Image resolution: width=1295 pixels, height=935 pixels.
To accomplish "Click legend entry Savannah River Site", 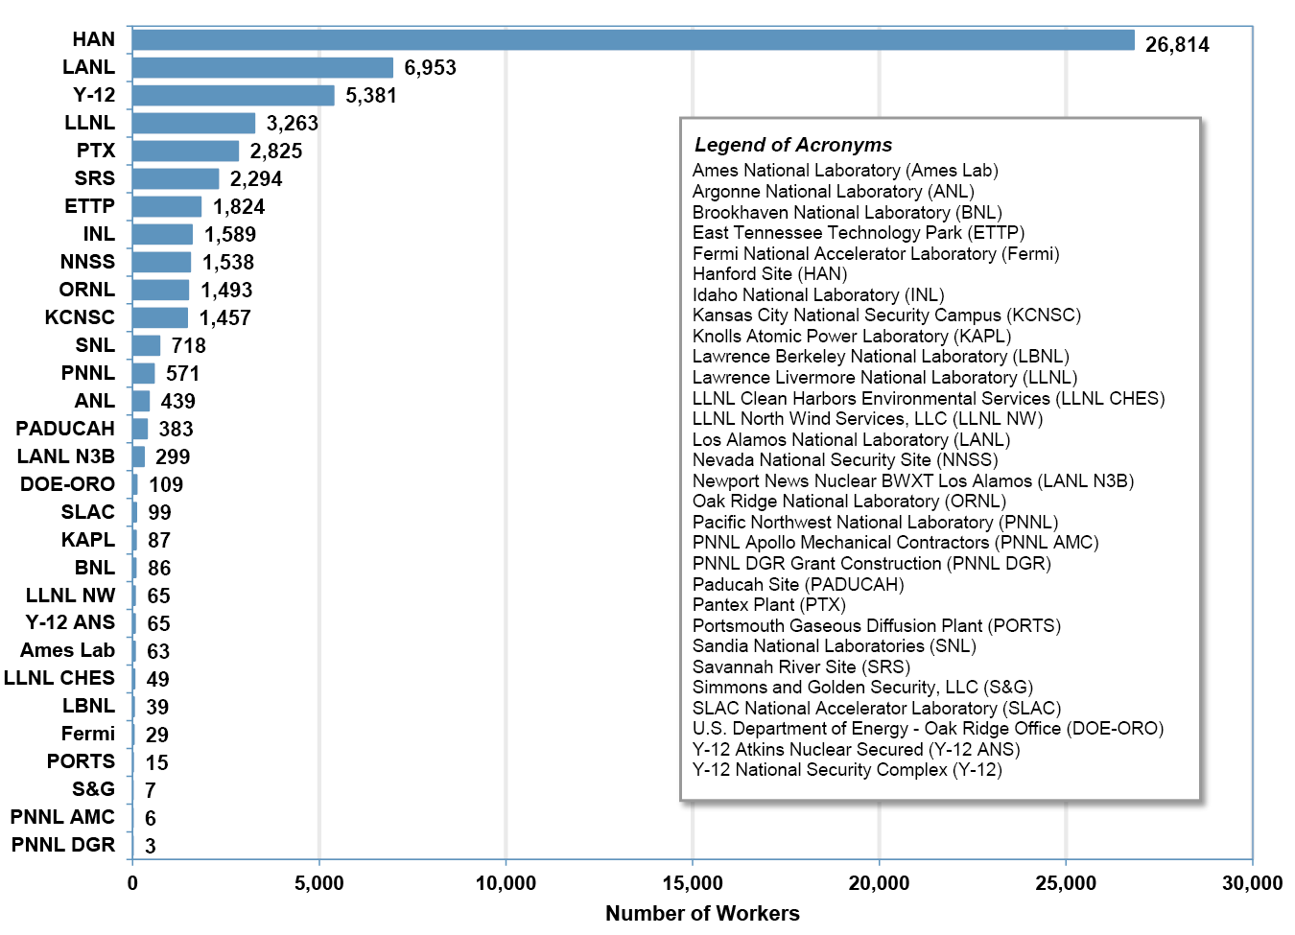I will (801, 667).
